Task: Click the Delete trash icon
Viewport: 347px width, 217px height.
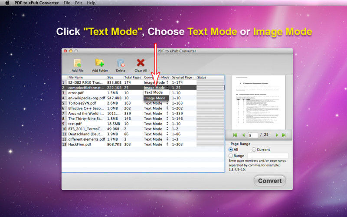Action: click(121, 63)
